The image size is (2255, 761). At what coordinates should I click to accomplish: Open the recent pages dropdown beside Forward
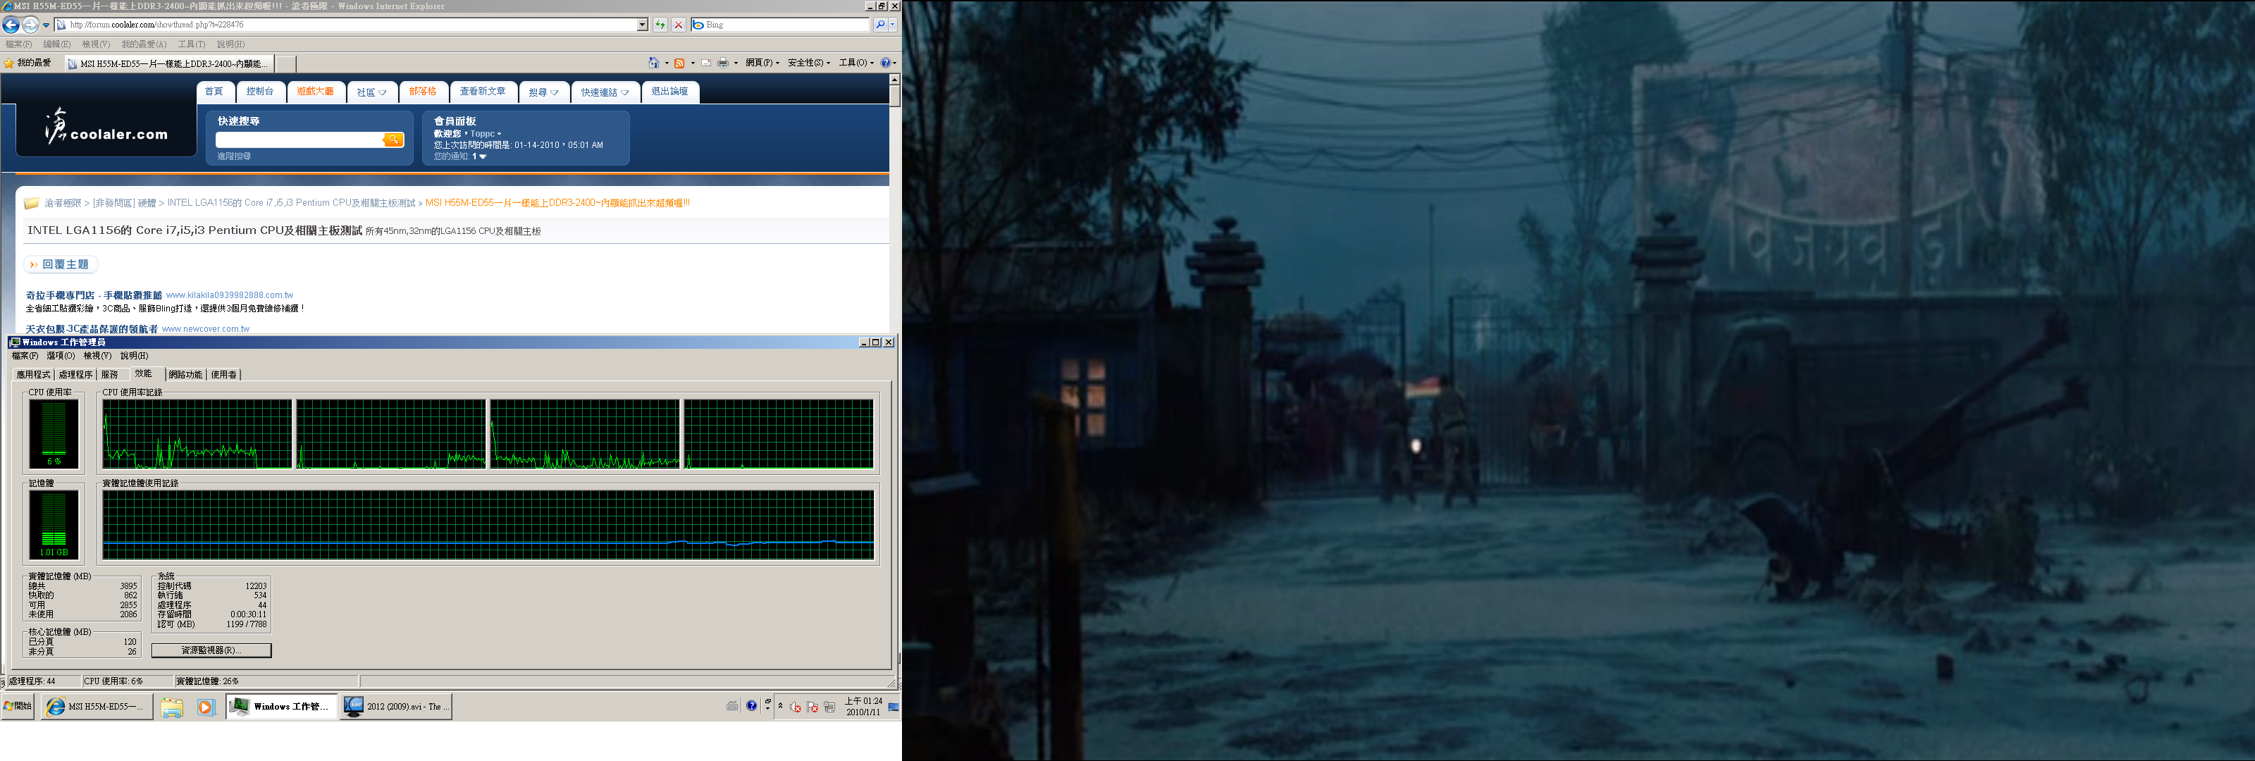click(x=47, y=25)
